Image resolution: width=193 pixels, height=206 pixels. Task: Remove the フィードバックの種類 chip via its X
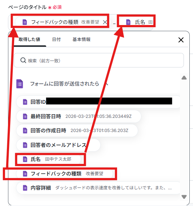click(x=105, y=22)
